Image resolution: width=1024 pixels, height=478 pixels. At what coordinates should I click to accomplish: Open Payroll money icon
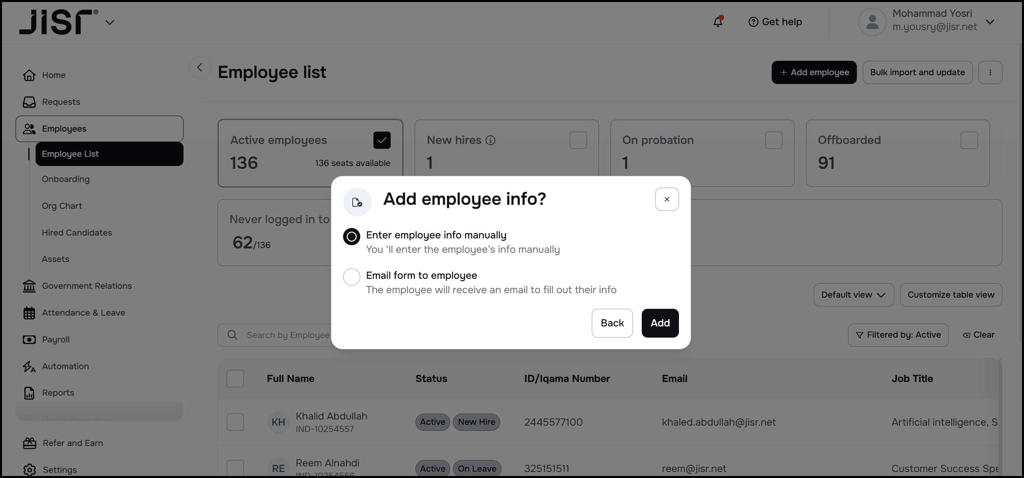click(x=29, y=340)
